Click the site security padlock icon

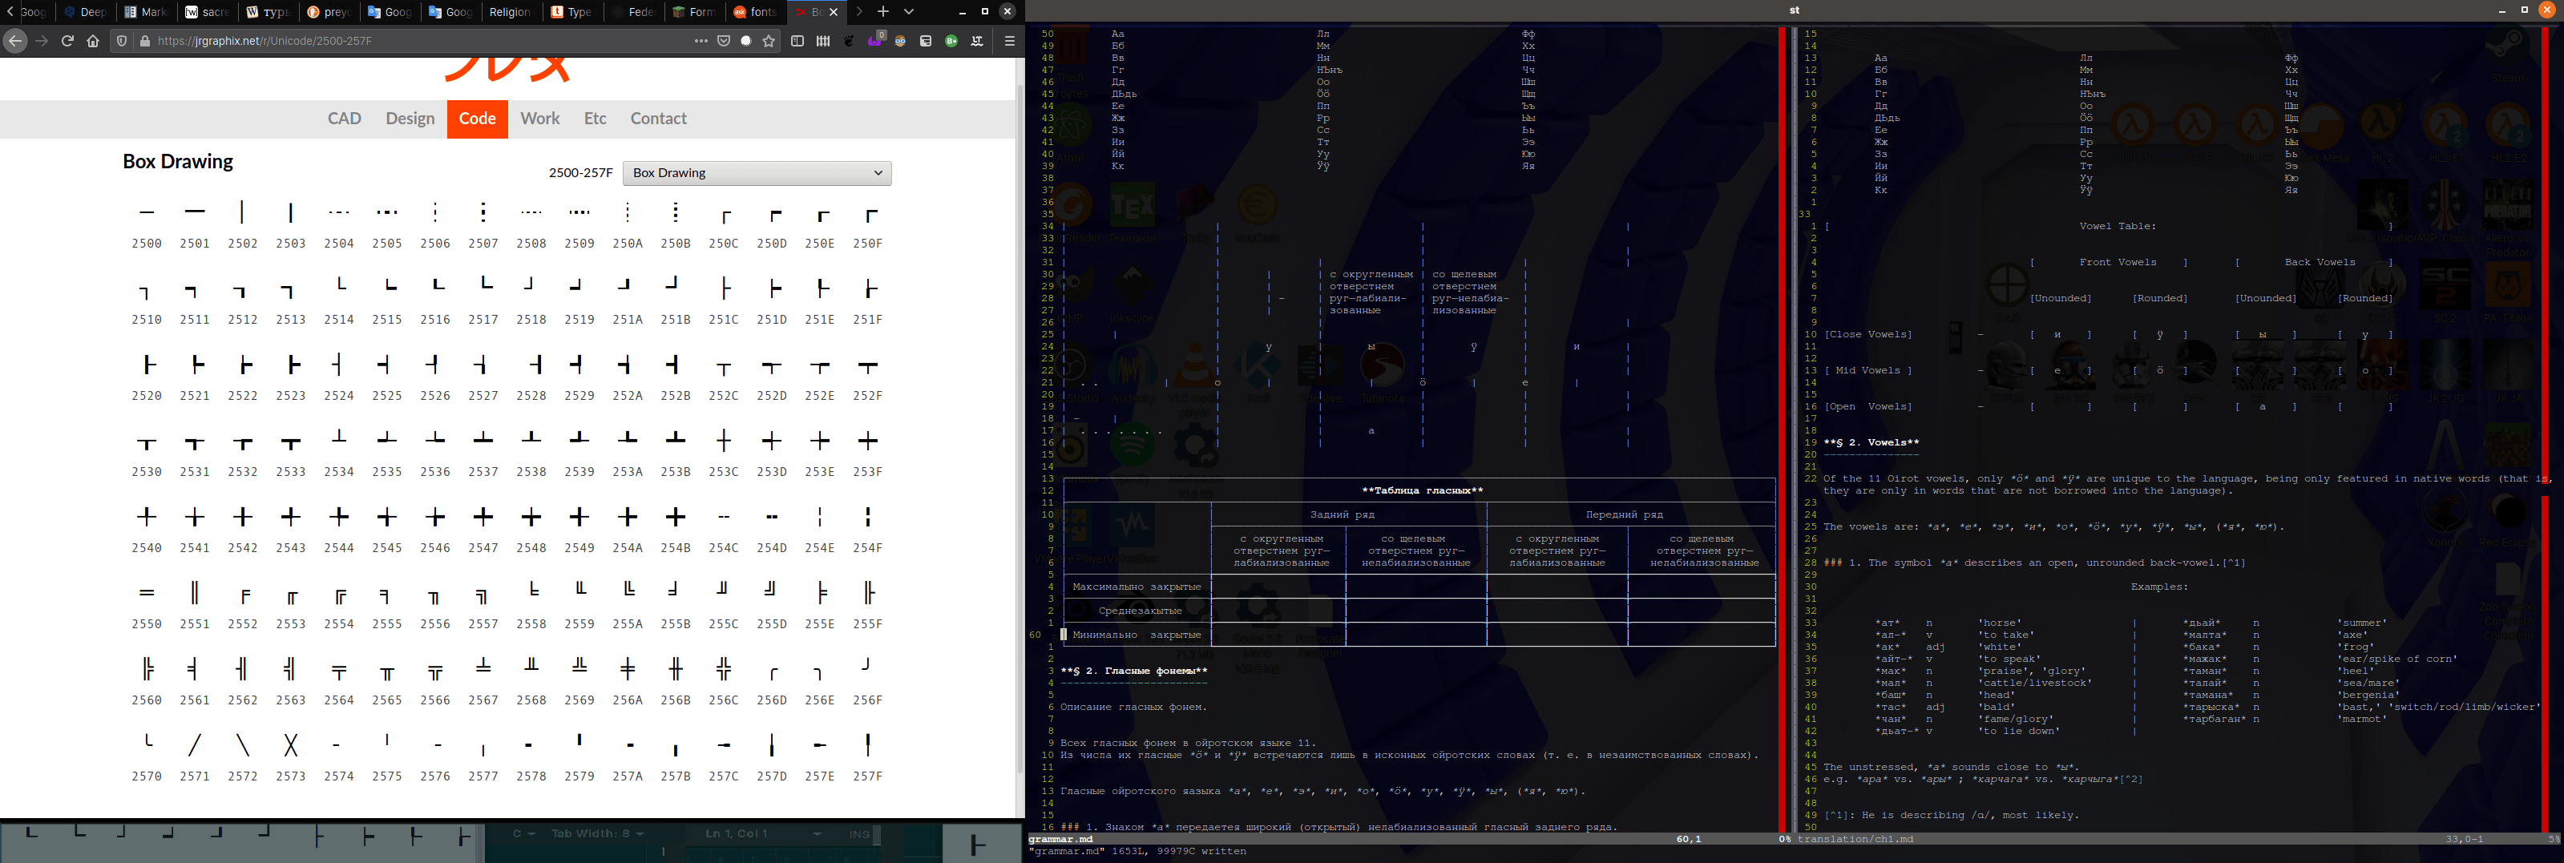(x=145, y=41)
